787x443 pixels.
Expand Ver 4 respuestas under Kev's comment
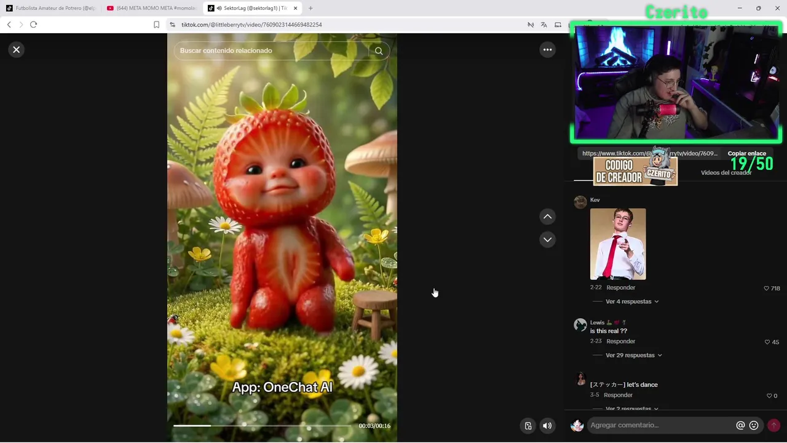(632, 301)
